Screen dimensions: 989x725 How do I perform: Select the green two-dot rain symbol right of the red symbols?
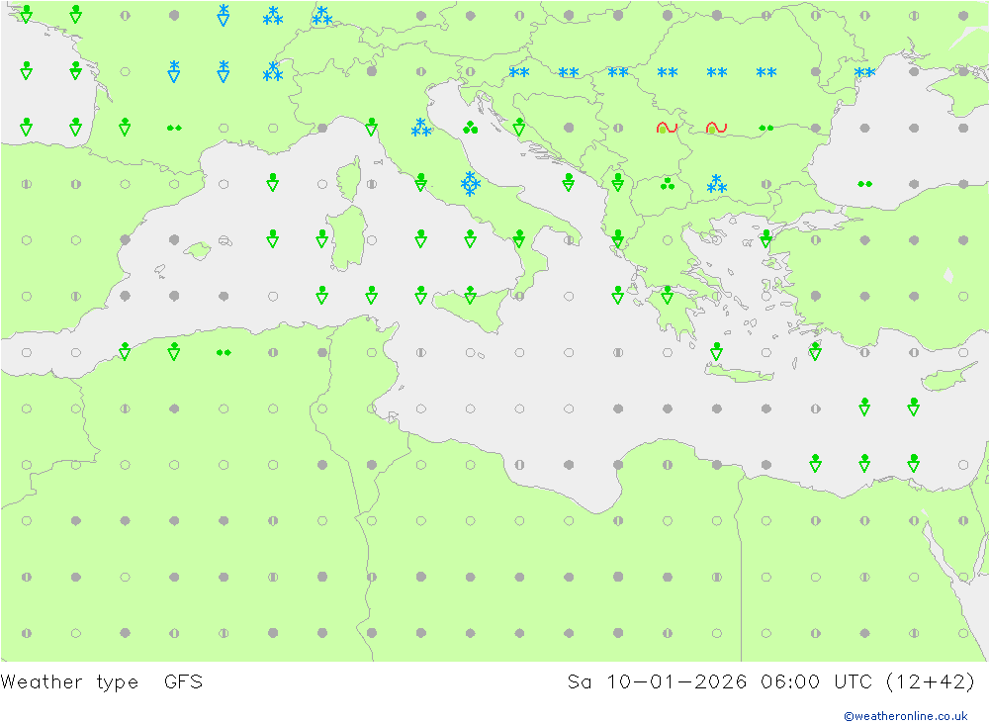coord(765,128)
